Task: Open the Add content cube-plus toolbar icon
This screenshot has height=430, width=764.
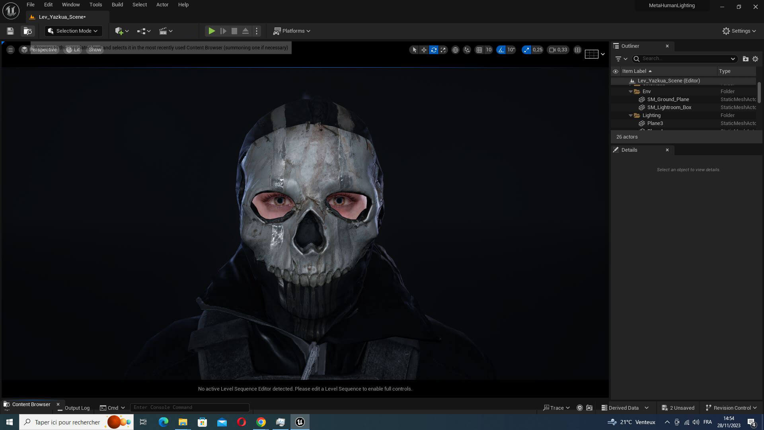Action: [x=121, y=31]
